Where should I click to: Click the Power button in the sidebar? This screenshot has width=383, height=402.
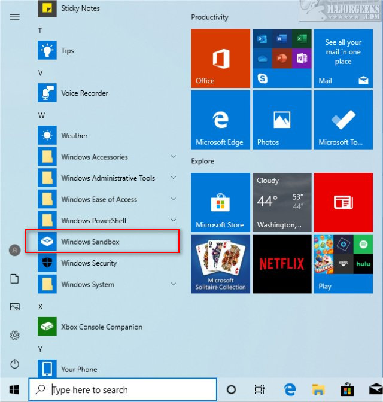(x=14, y=364)
